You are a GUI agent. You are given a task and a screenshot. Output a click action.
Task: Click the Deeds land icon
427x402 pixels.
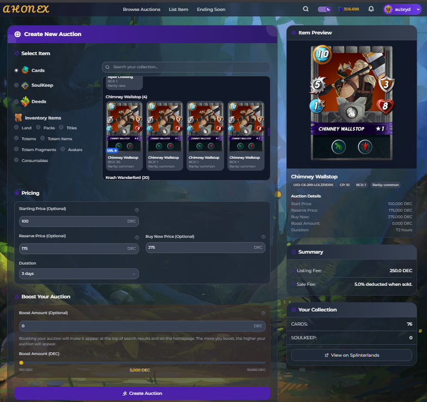coord(25,101)
